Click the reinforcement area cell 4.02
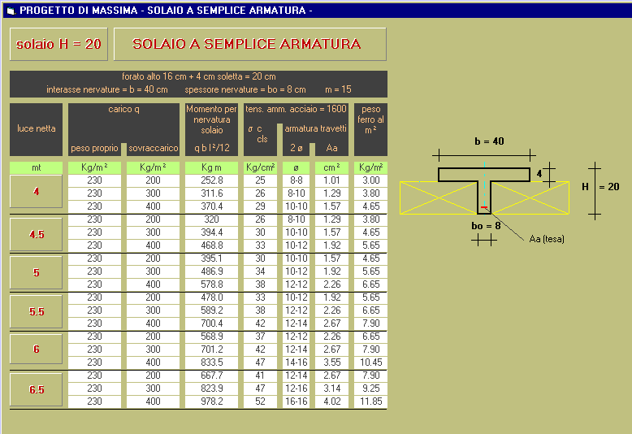 click(331, 401)
